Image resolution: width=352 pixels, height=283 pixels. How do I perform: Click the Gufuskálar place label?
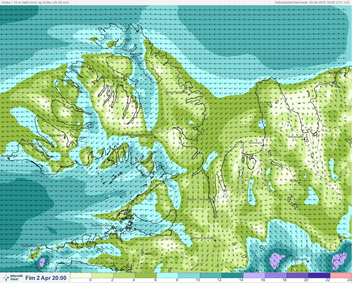(x=30, y=246)
